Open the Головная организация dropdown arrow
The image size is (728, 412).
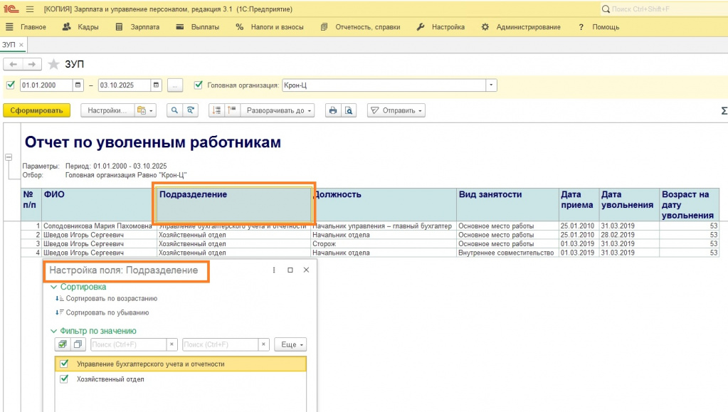point(491,85)
